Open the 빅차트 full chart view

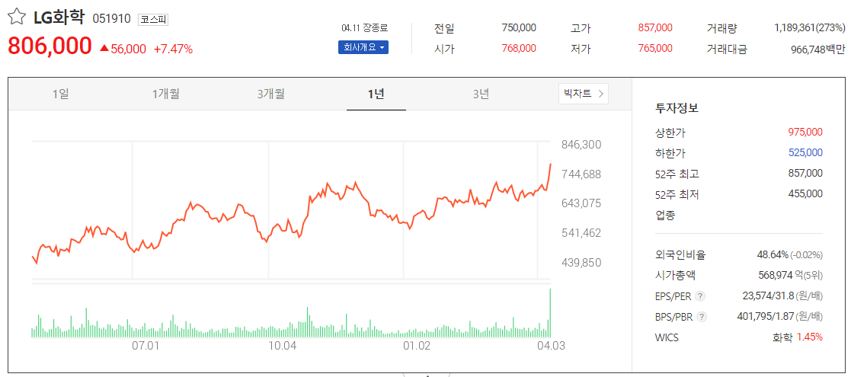pyautogui.click(x=584, y=94)
